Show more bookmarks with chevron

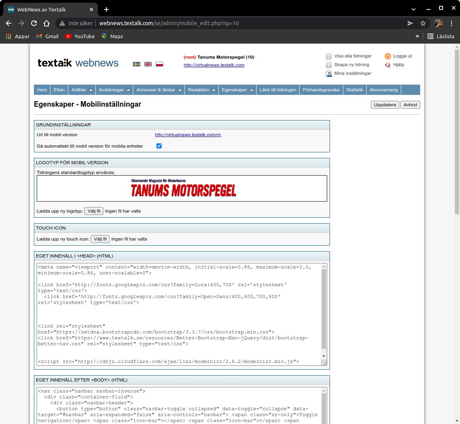coord(417,36)
